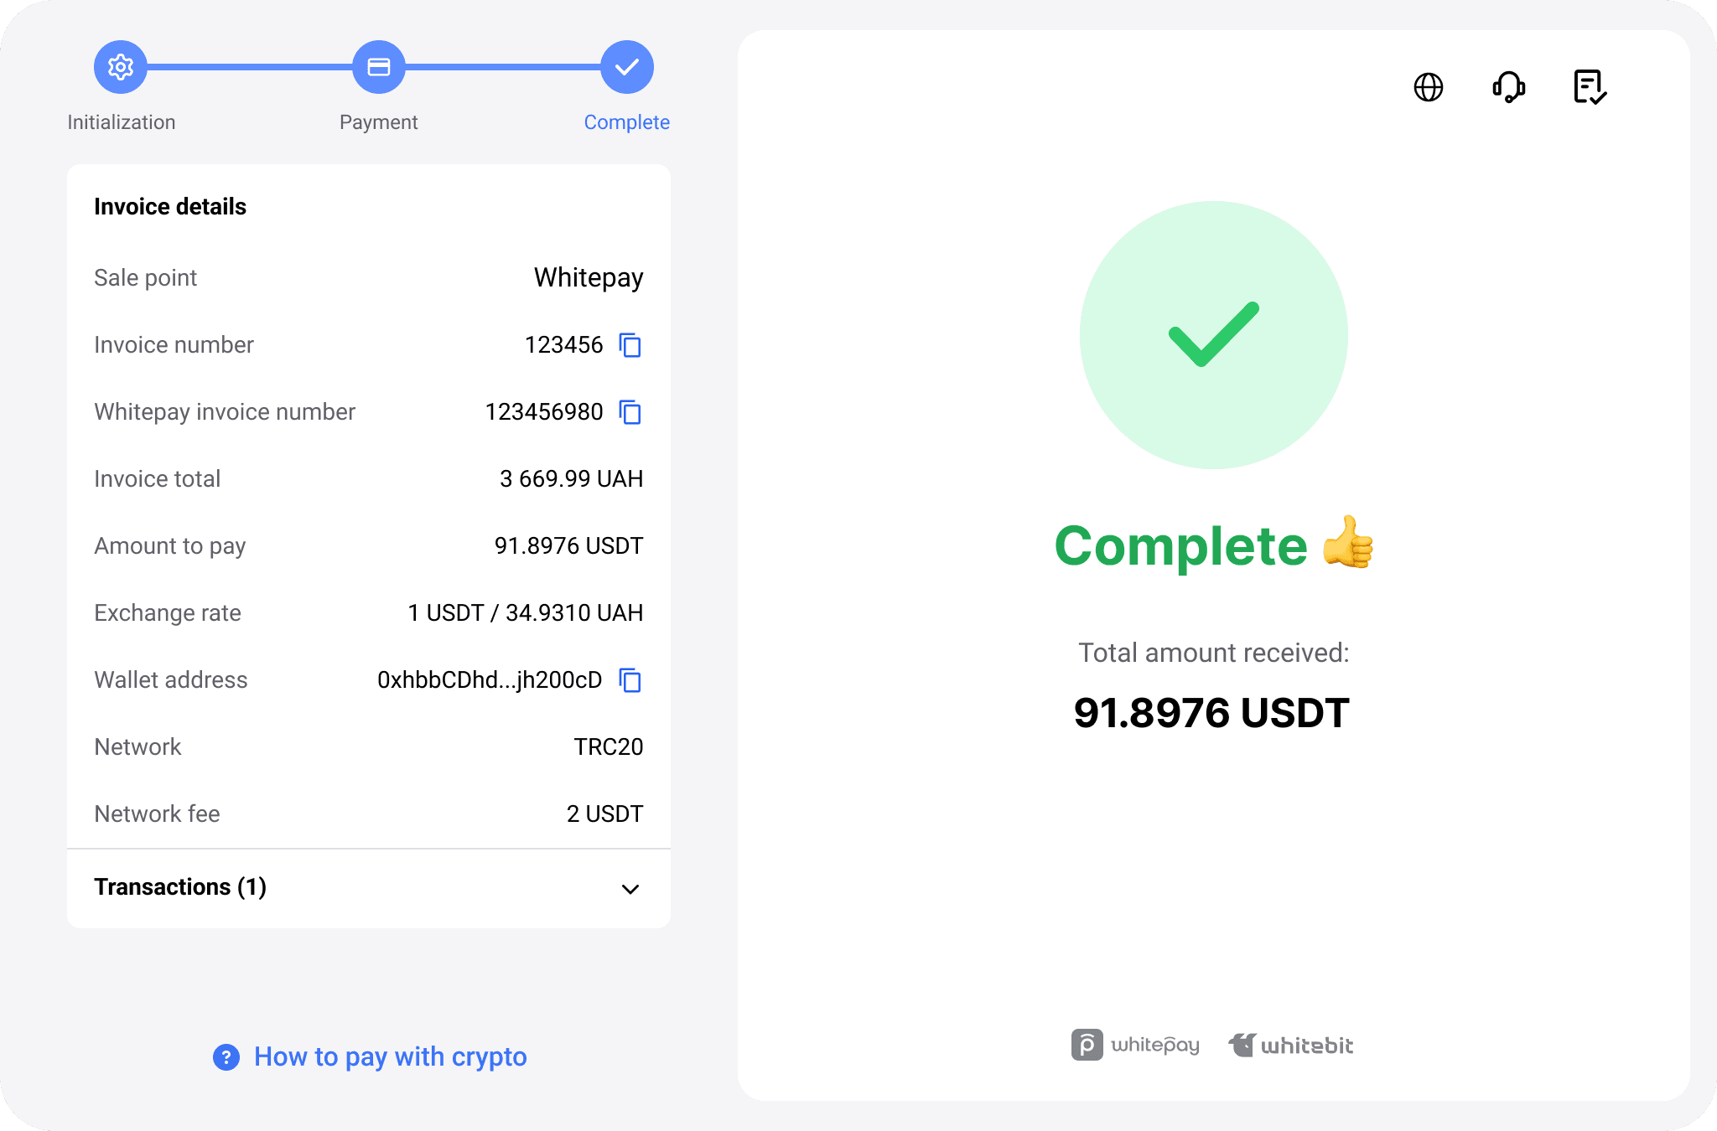Screen dimensions: 1717x1131
Task: Open the Complete tab in the stepper
Action: coord(626,122)
